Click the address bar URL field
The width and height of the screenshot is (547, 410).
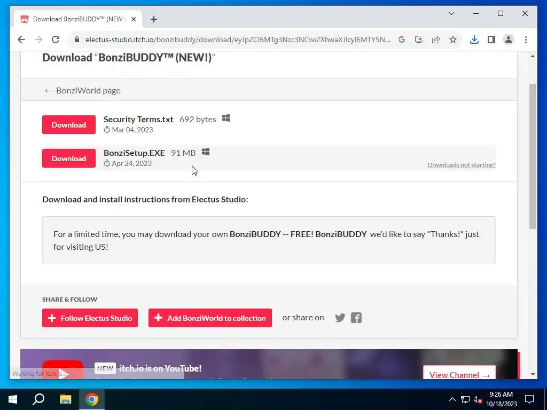pos(237,40)
